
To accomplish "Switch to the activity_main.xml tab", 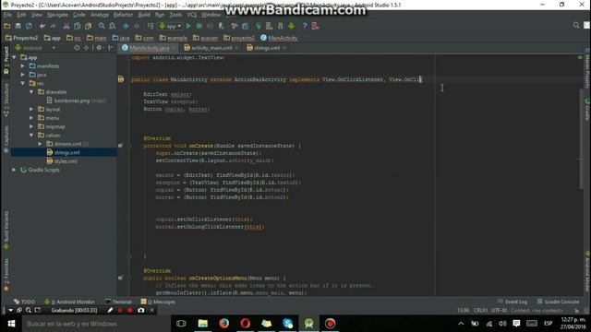I will (x=211, y=48).
